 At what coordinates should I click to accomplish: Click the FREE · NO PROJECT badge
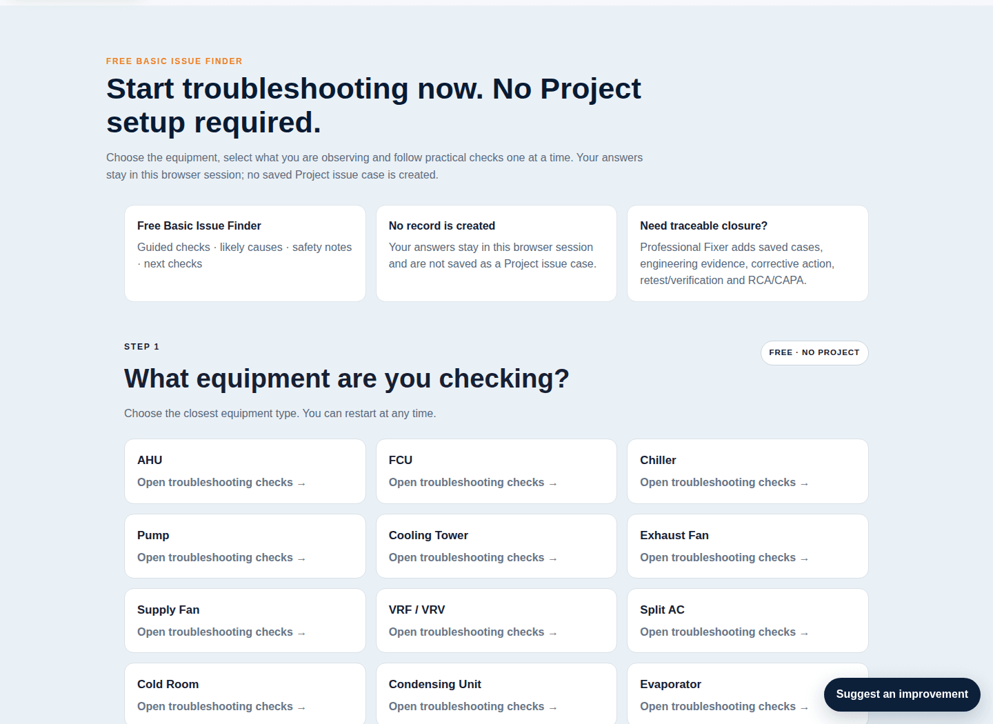coord(814,352)
